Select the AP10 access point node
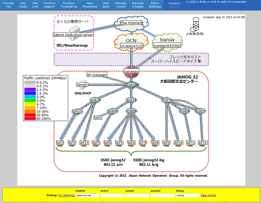Screen dimensions: 261x203 coord(179,143)
